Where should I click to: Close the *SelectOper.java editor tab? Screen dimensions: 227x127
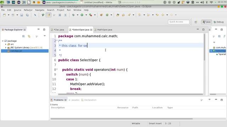91,30
